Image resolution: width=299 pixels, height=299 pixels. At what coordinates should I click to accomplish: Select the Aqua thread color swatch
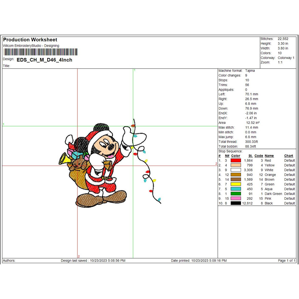pyautogui.click(x=236, y=189)
